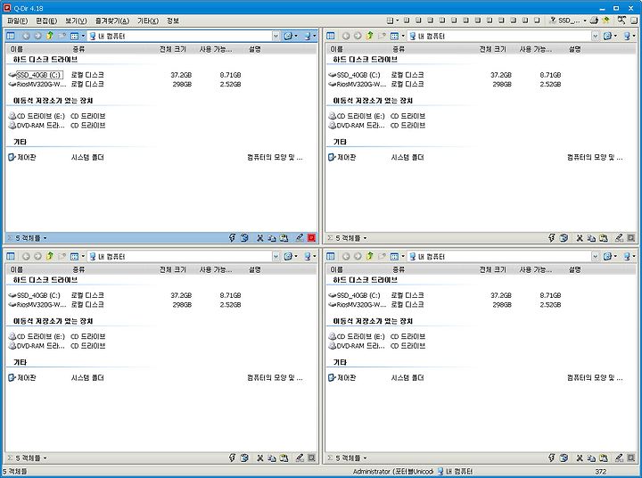Select 제어판 in top-right pane
642x478 pixels.
coord(342,157)
